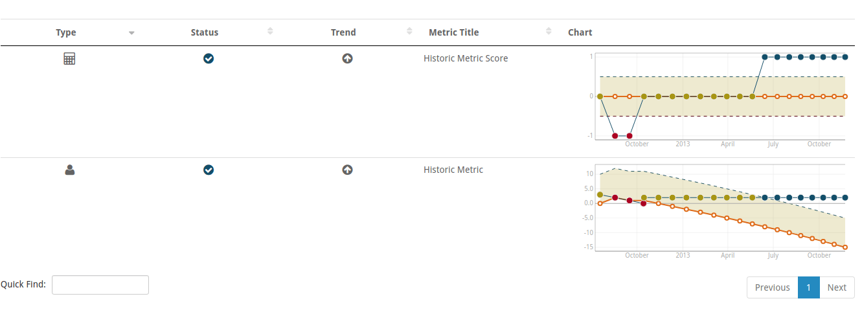Screen dimensions: 862x314
Task: Focus the Quick Find input field
Action: pos(100,285)
